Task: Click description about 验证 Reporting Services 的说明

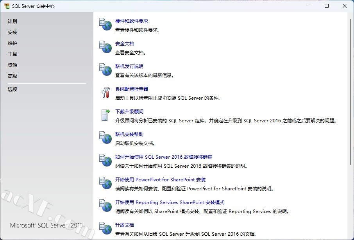Action: tap(202, 211)
